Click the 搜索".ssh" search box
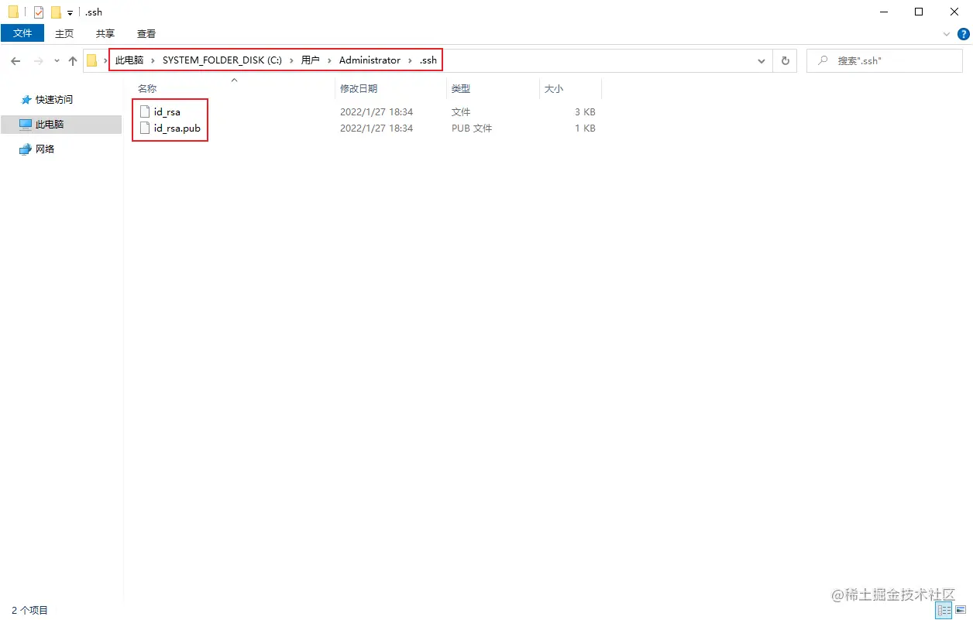 pyautogui.click(x=883, y=60)
